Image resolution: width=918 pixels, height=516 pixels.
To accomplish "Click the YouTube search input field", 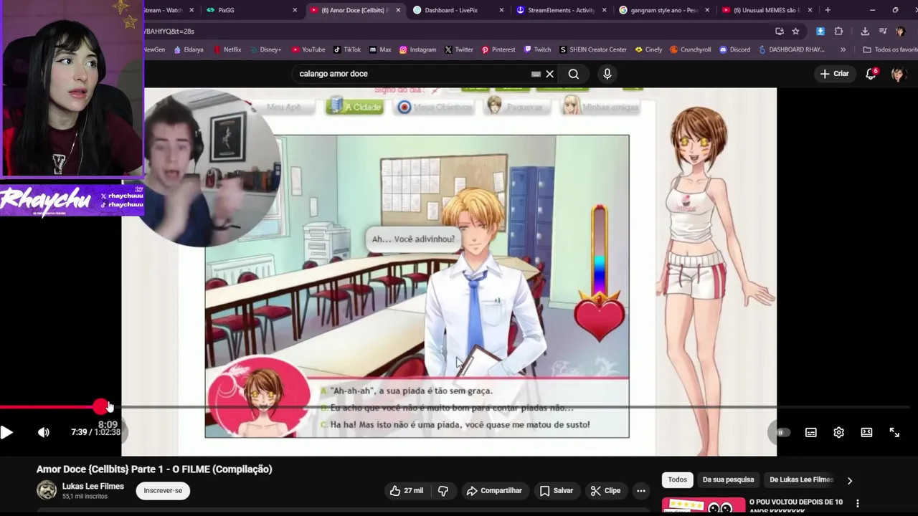I will coord(412,74).
